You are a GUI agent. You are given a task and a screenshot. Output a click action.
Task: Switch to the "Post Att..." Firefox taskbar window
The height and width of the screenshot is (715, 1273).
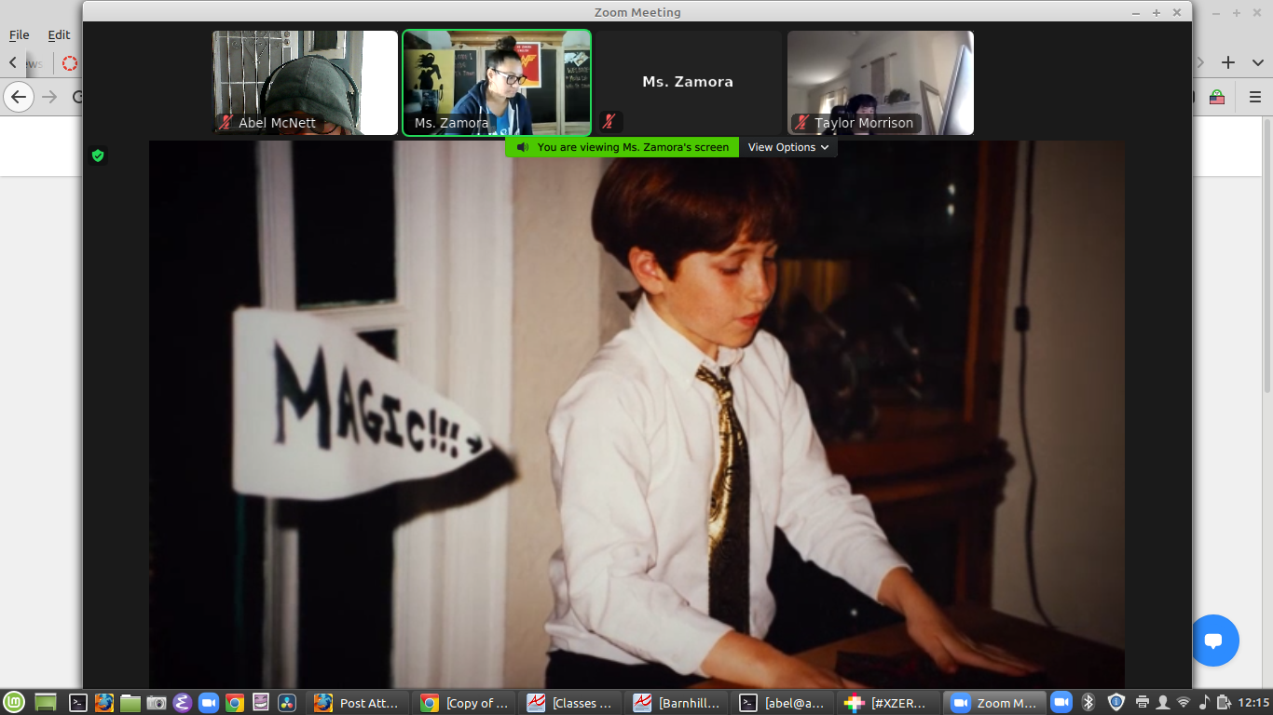point(358,703)
